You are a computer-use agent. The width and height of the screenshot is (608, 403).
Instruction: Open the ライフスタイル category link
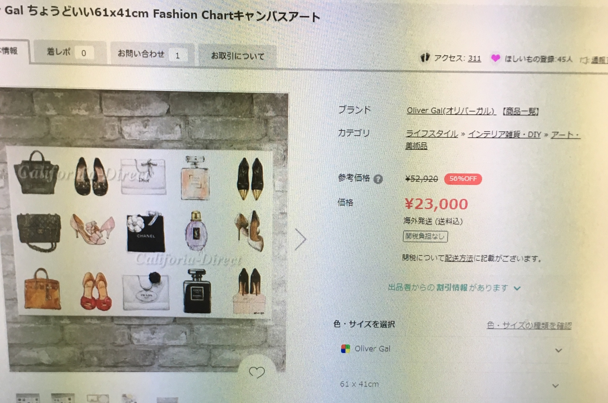[432, 134]
